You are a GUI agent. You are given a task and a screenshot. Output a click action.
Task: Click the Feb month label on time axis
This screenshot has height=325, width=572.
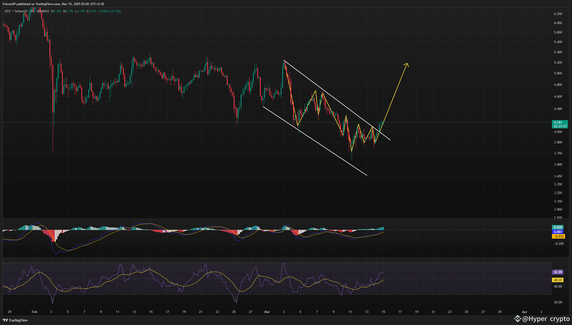click(34, 312)
